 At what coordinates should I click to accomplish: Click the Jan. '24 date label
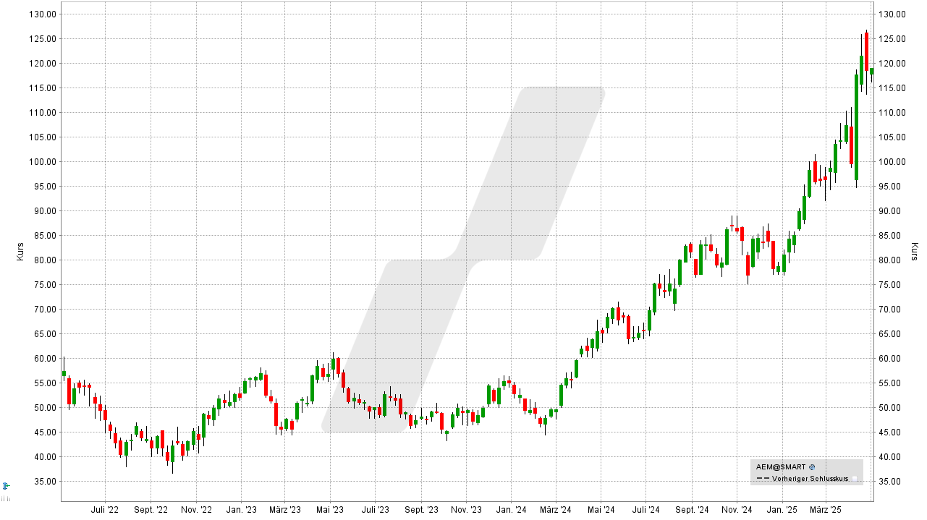click(x=511, y=510)
